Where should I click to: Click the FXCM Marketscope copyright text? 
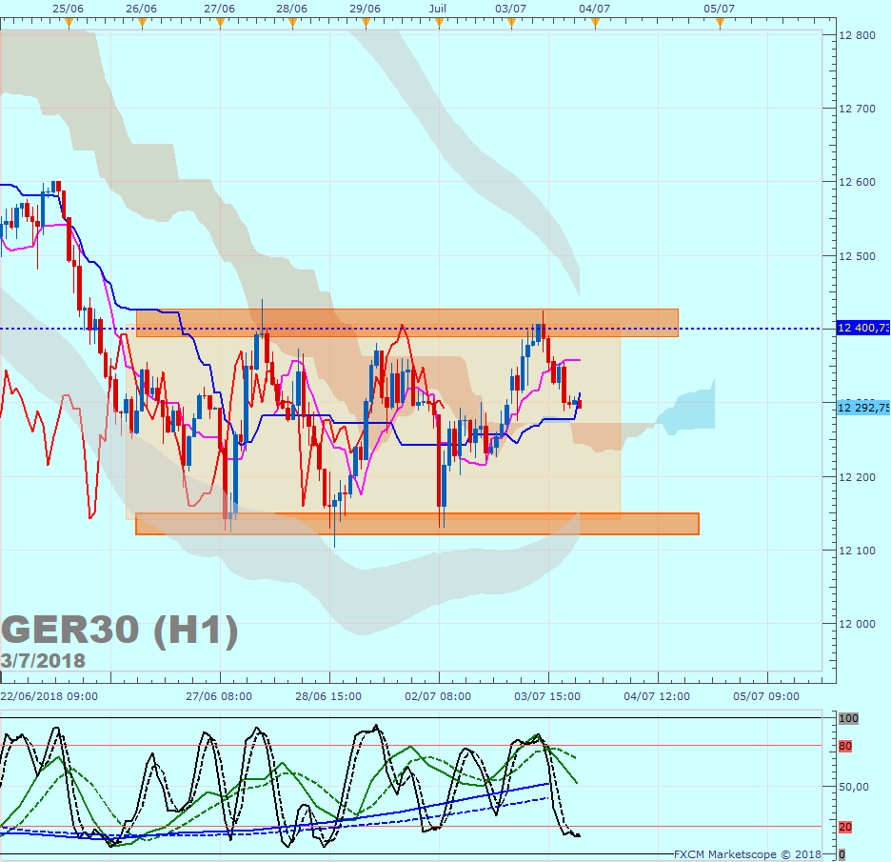point(747,854)
